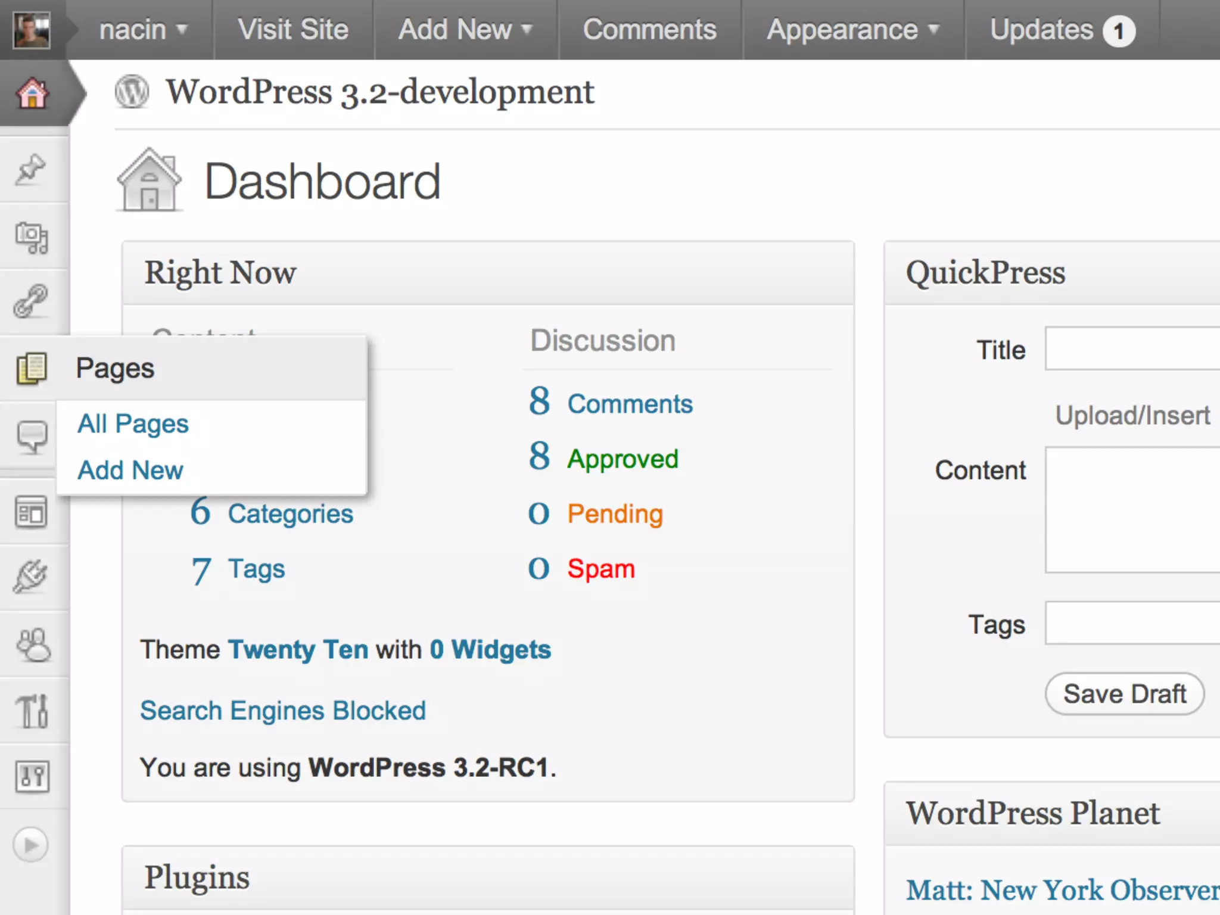Expand the collapsed sidebar menu arrow

(x=30, y=845)
